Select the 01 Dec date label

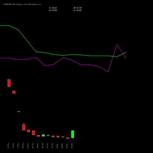click(57, 145)
